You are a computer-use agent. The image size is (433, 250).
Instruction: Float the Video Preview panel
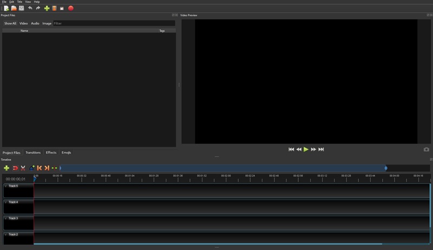click(428, 15)
